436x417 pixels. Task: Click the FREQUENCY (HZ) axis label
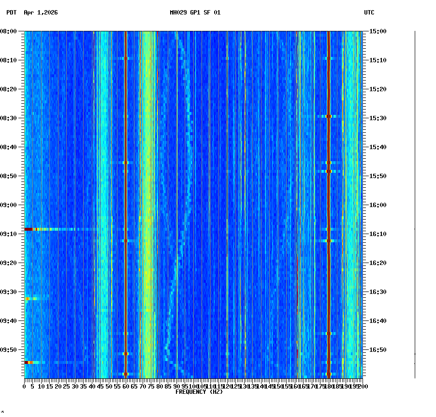199,392
